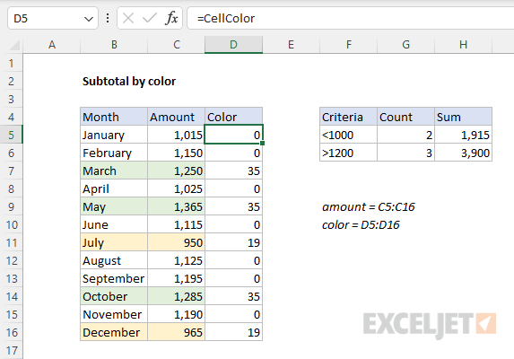Click the Color value 19 in December row
Screen dimensions: 514x359
[x=234, y=332]
